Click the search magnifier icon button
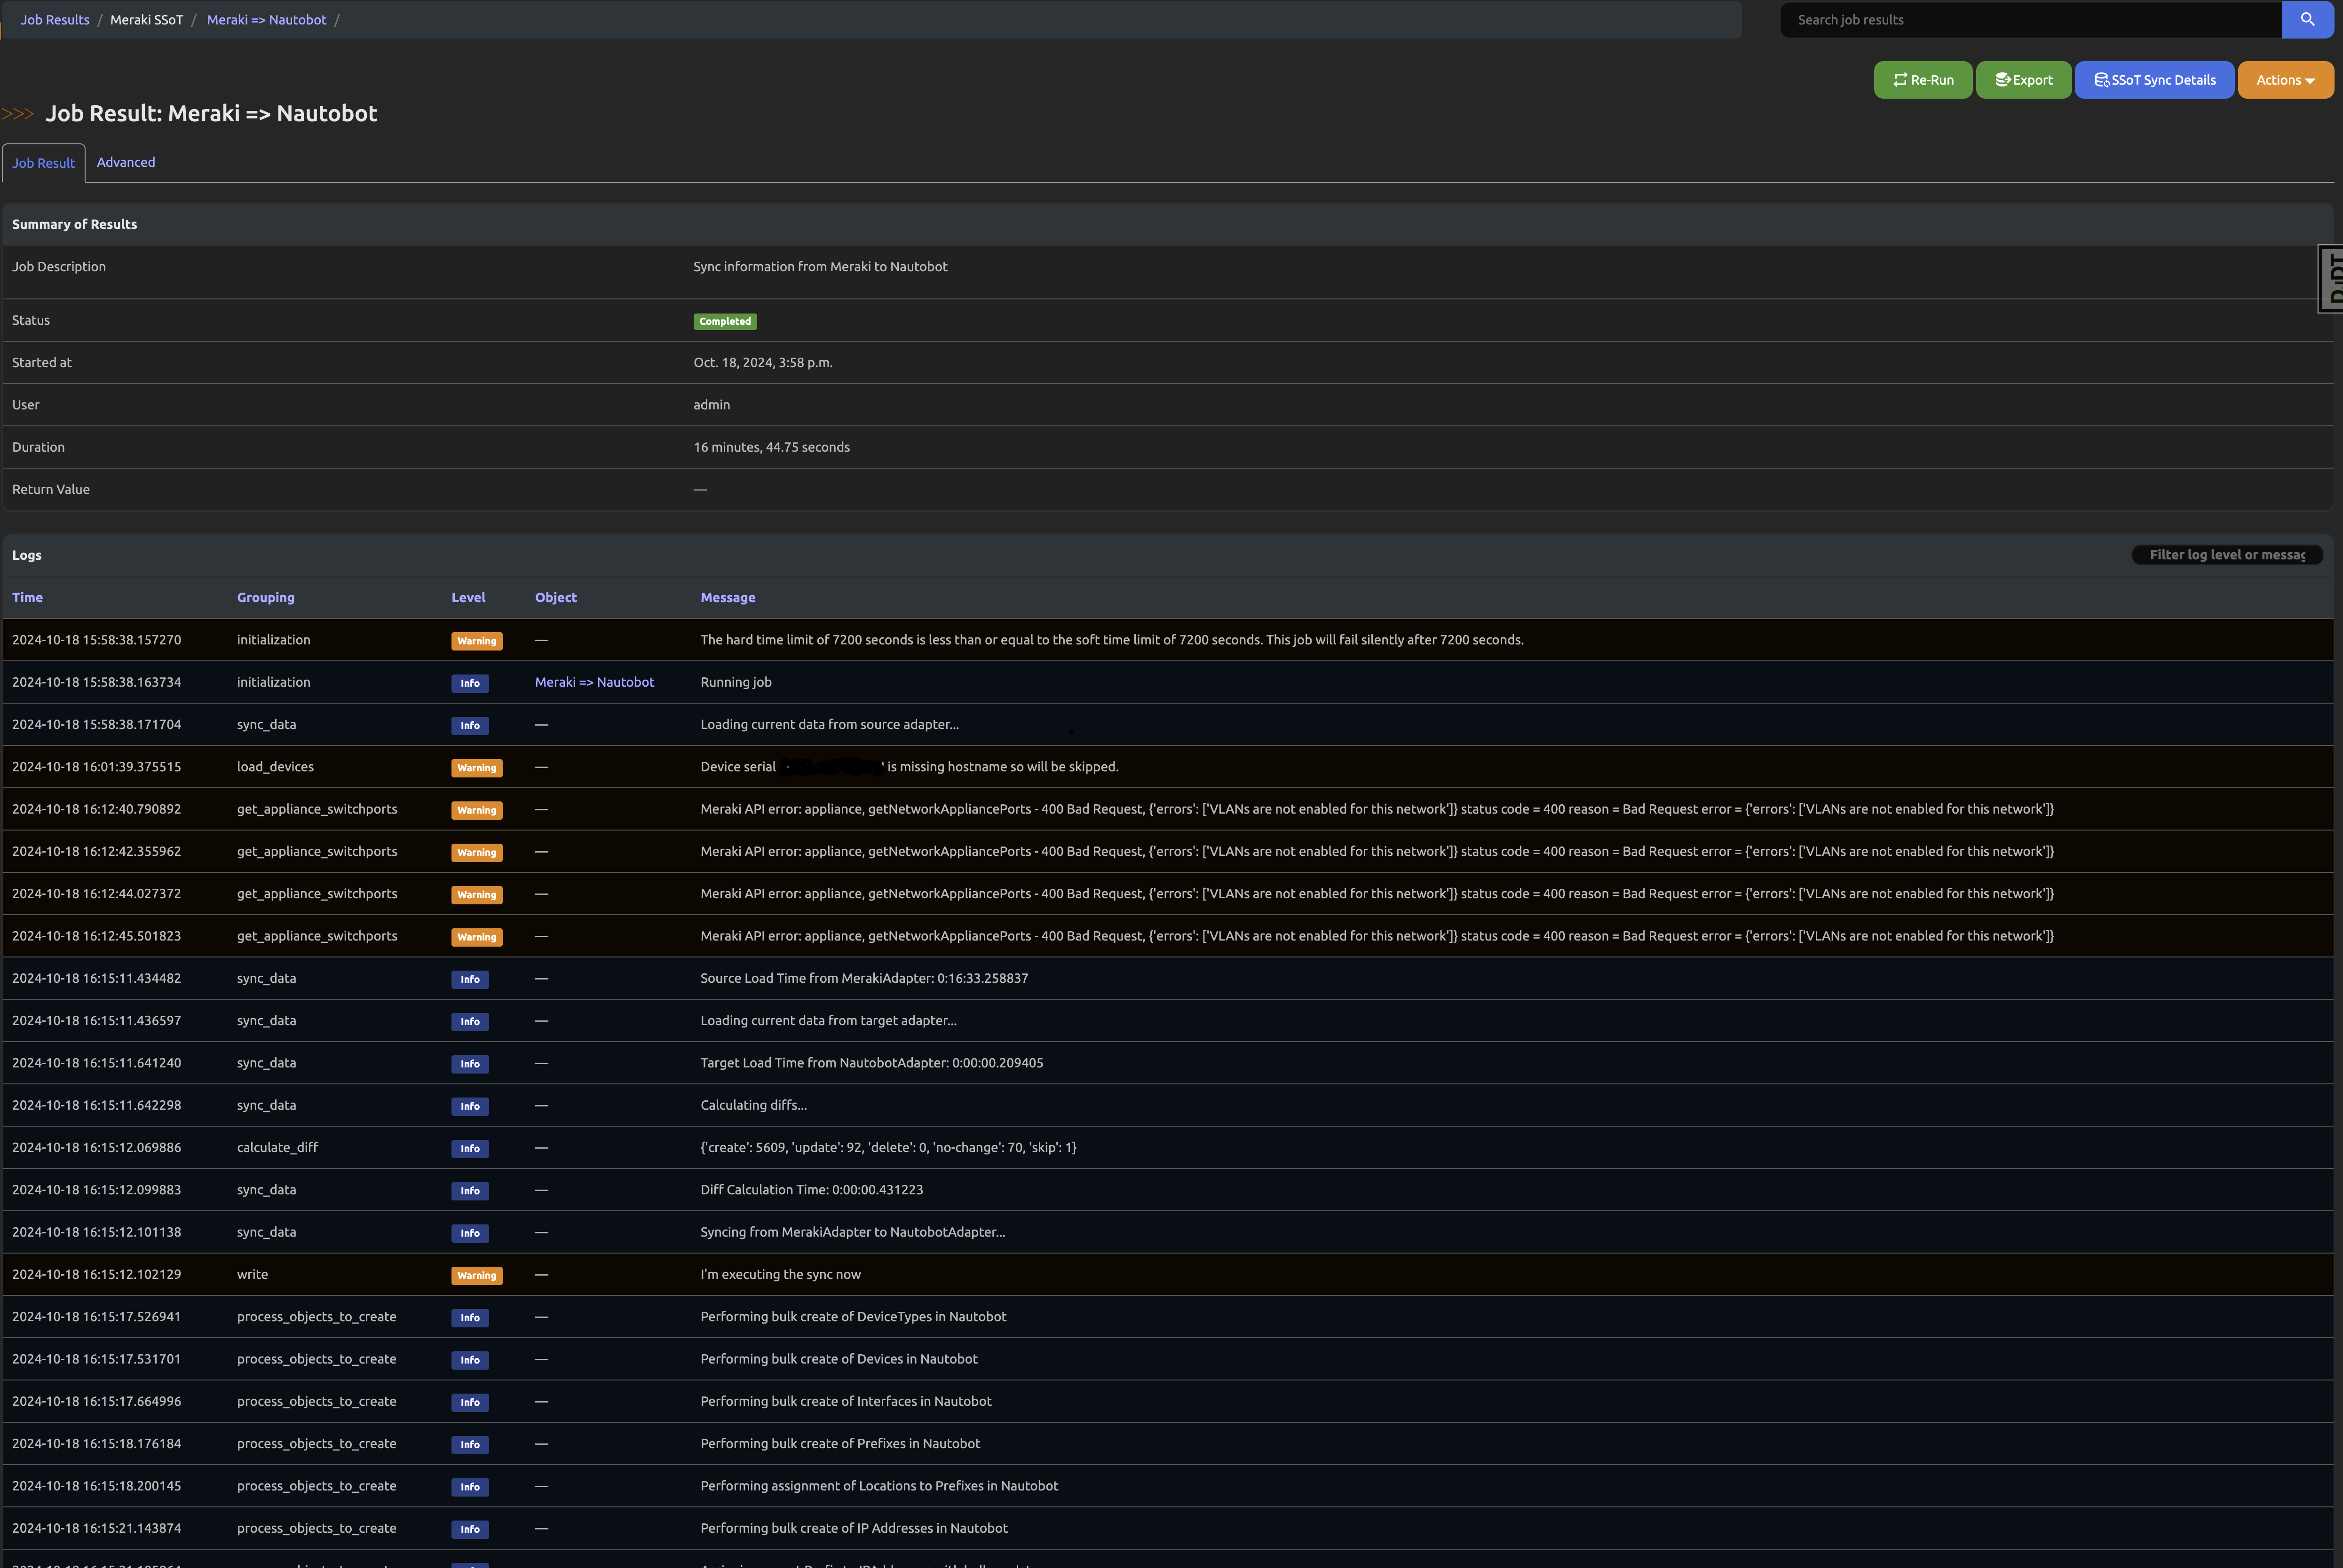Image resolution: width=2343 pixels, height=1568 pixels. coord(2307,19)
